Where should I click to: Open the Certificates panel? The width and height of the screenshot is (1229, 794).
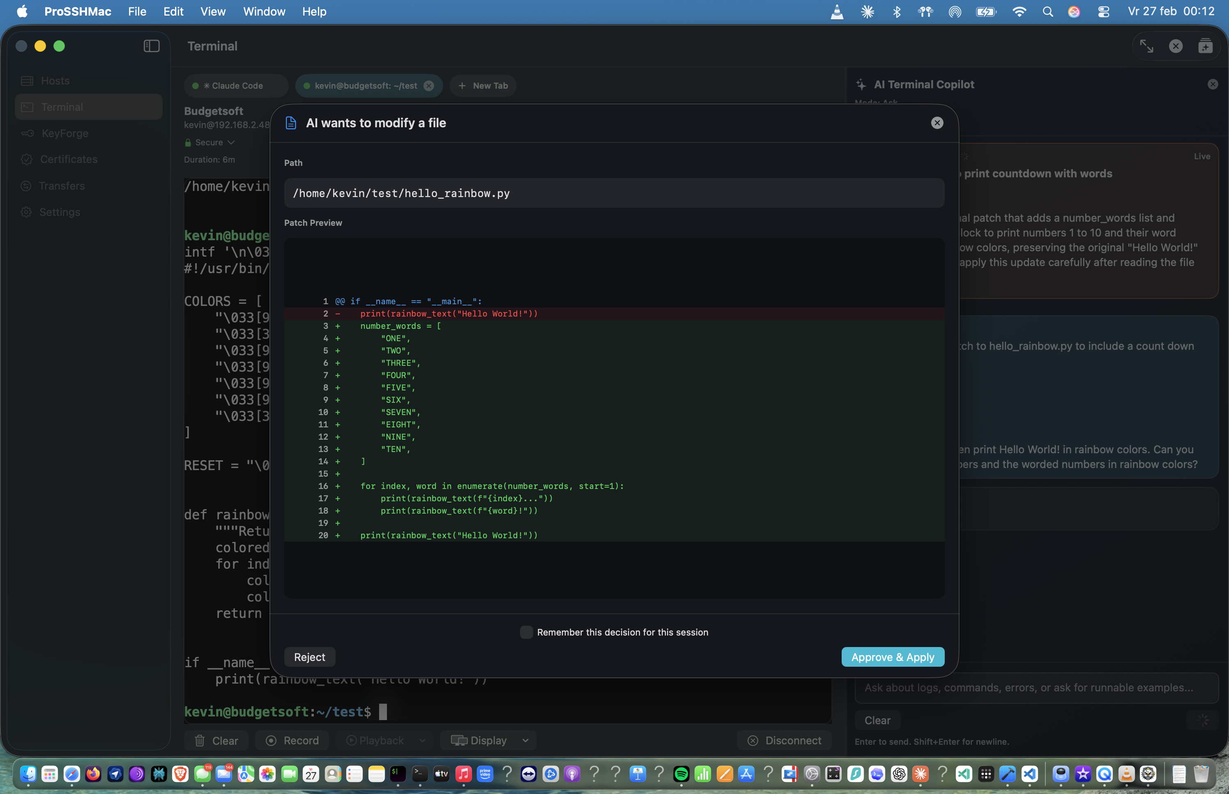pos(69,159)
